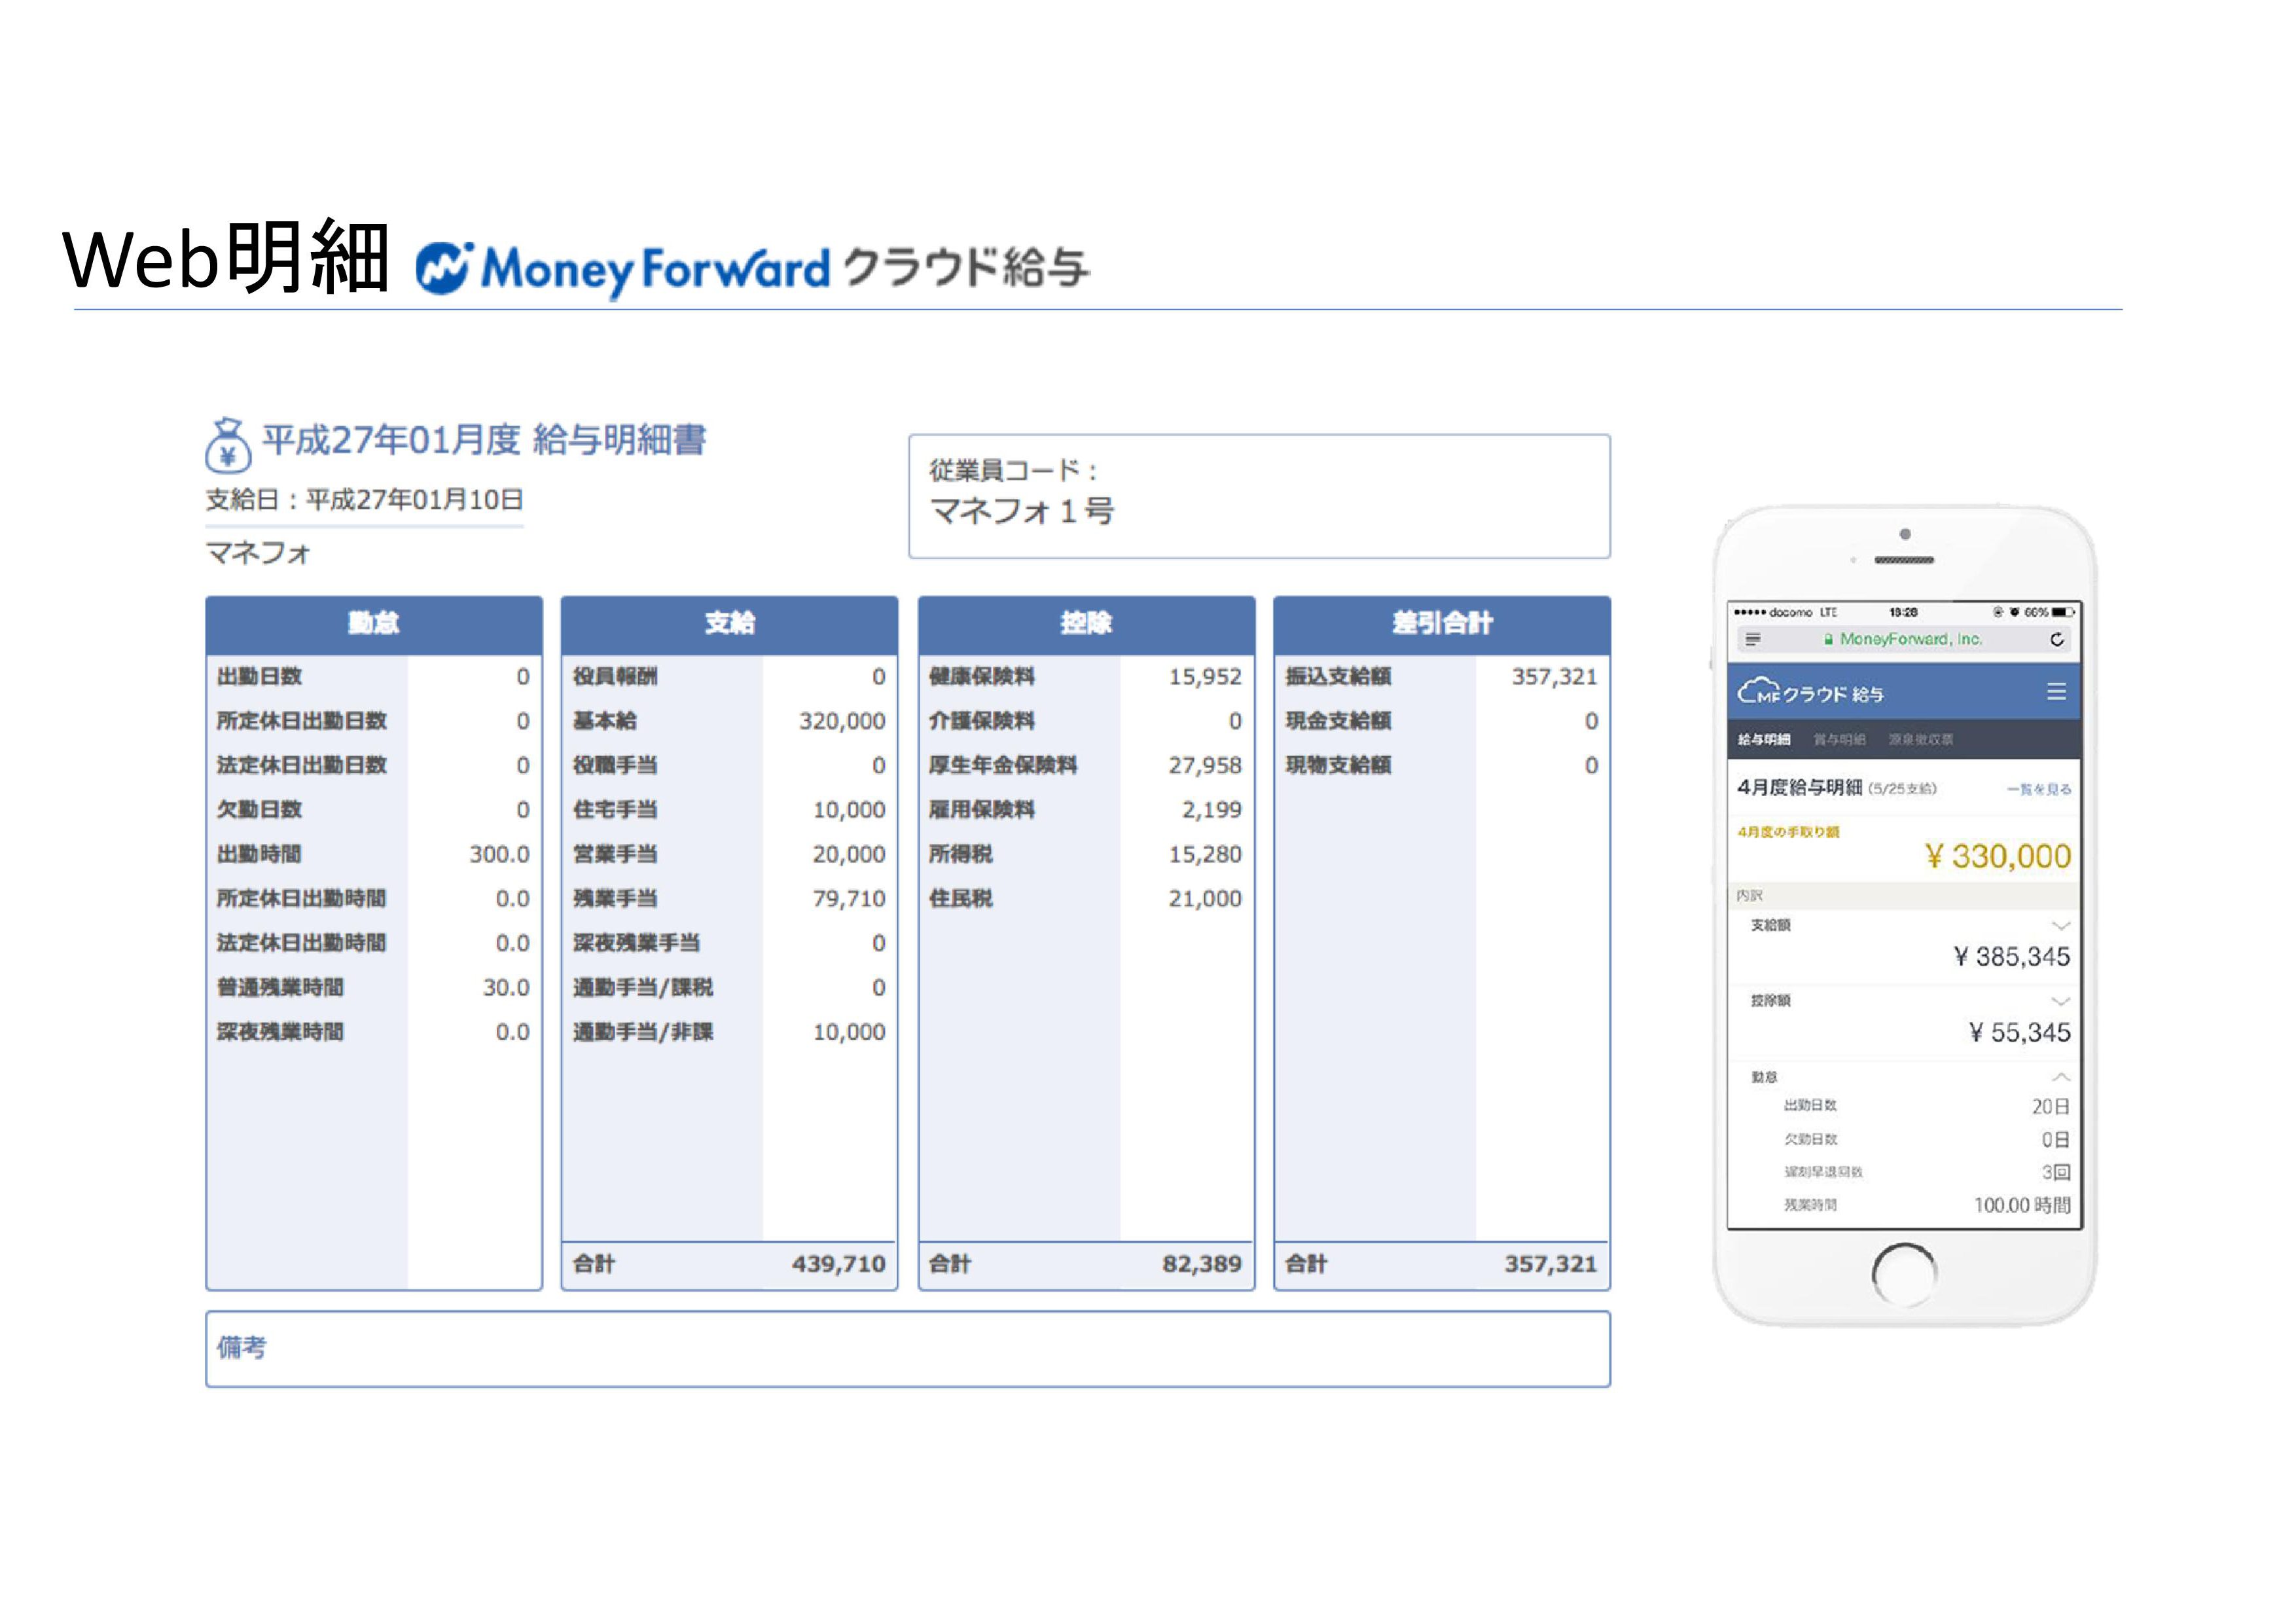Open the hamburger menu in phone app header
This screenshot has width=2296, height=1623.
coord(2056,691)
